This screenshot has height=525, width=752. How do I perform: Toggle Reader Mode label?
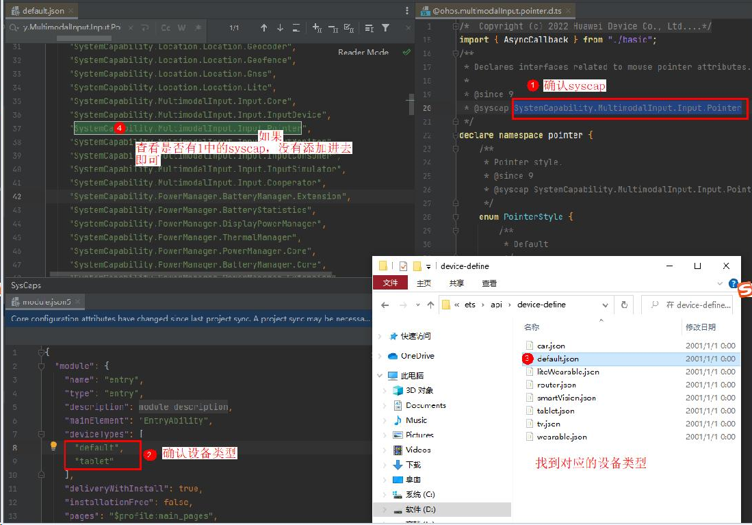pos(363,52)
